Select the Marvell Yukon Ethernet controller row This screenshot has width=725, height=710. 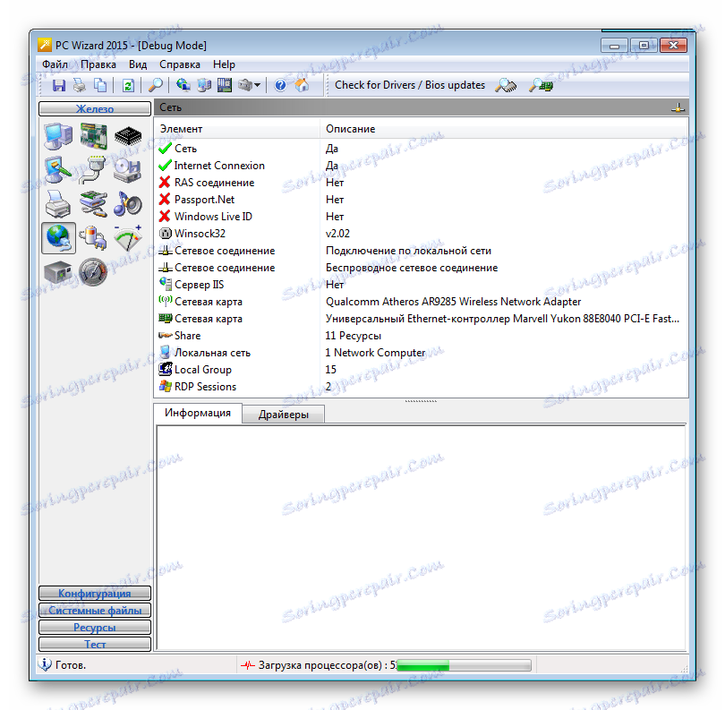click(x=421, y=319)
